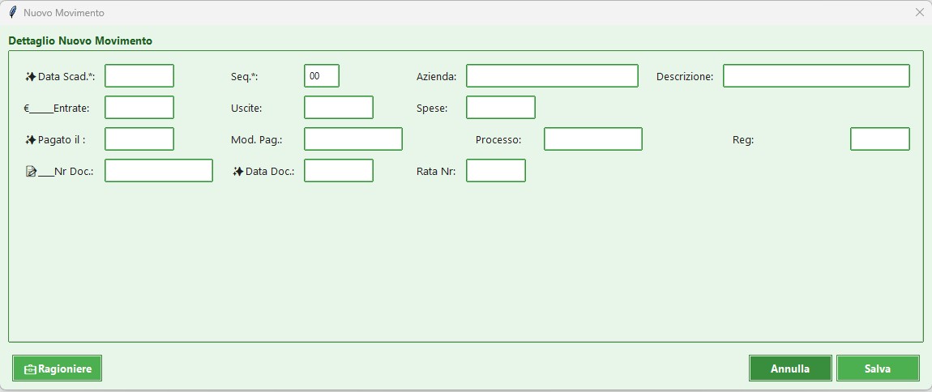Click the Uscite label
This screenshot has width=932, height=392.
coord(246,108)
